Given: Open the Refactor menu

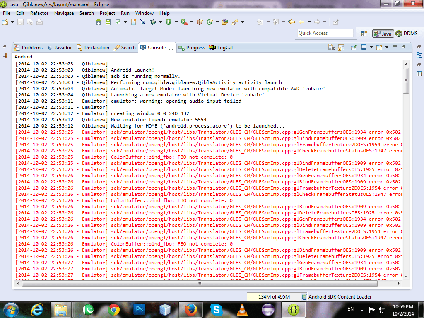Looking at the screenshot, I should point(39,13).
